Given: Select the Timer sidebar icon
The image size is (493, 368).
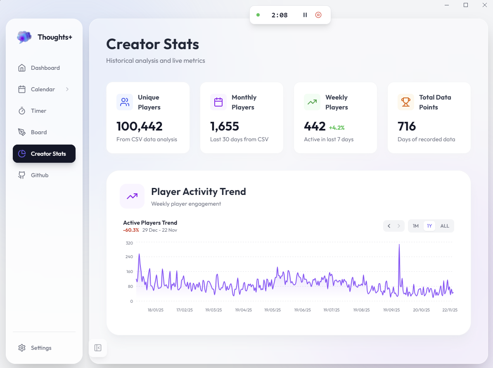Looking at the screenshot, I should click(21, 111).
